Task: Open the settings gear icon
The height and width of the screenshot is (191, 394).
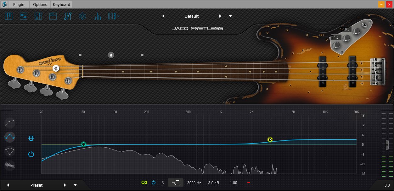Action: 82,16
